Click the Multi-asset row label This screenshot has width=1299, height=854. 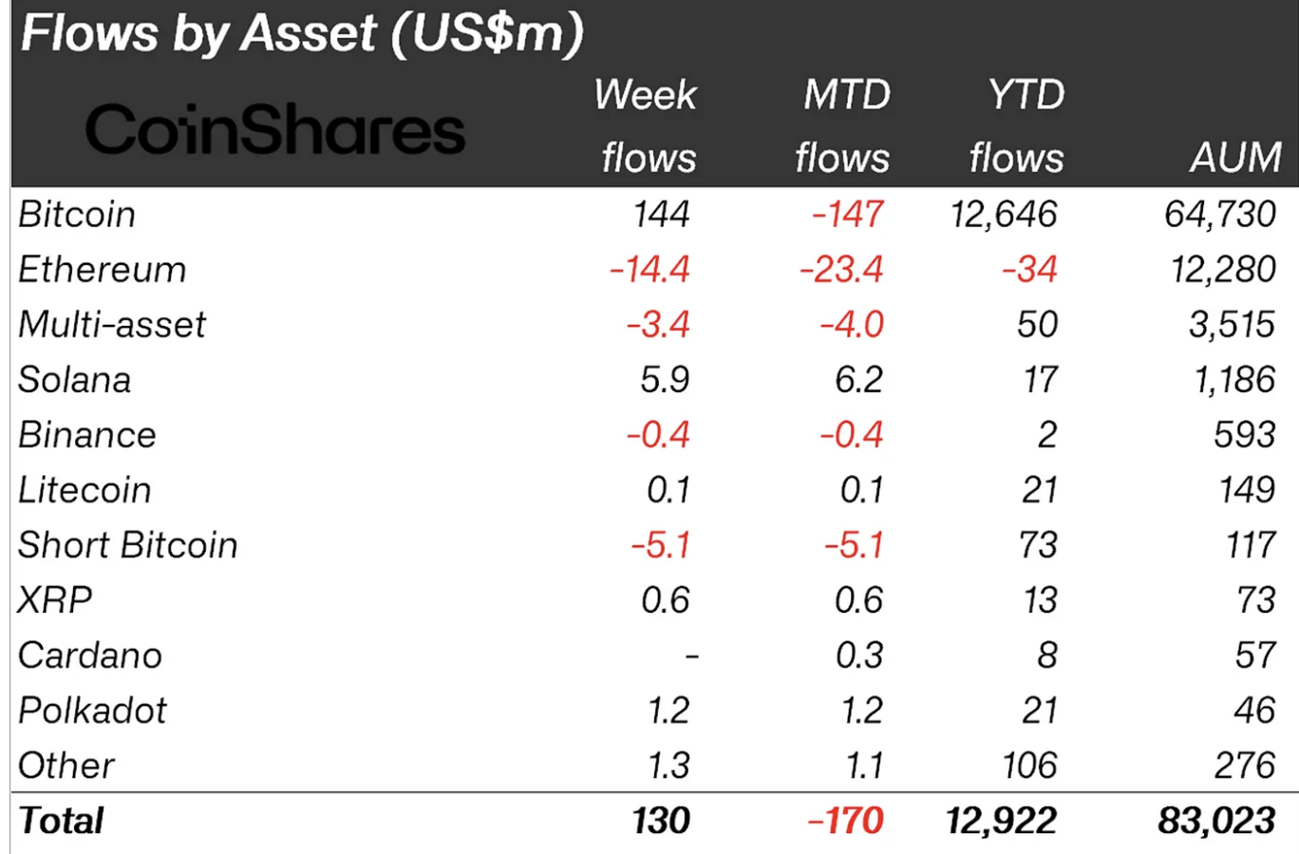(x=112, y=325)
